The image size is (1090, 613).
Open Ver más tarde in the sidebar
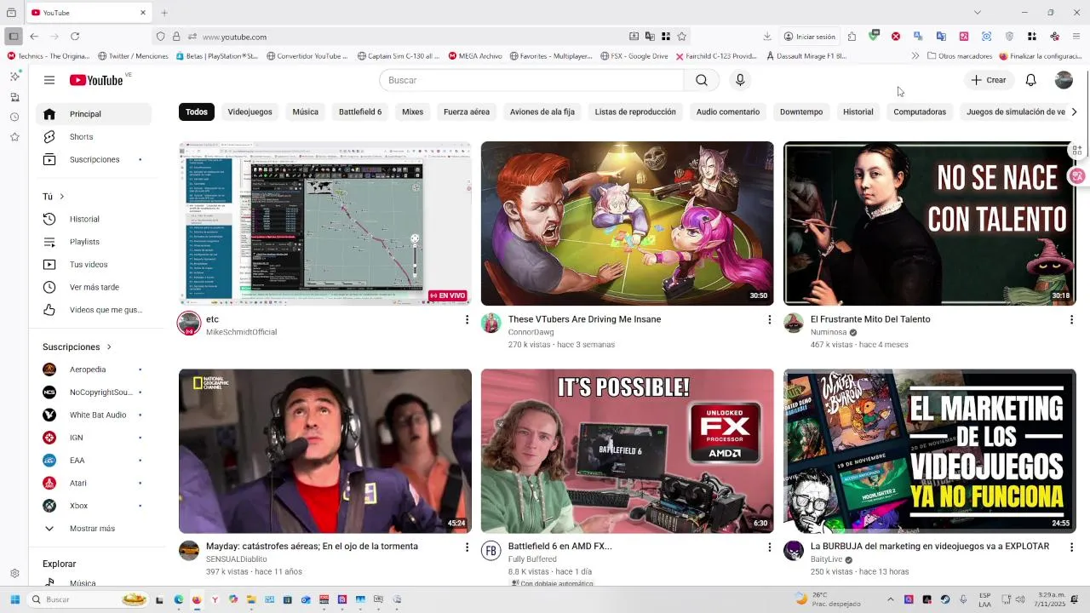(94, 288)
